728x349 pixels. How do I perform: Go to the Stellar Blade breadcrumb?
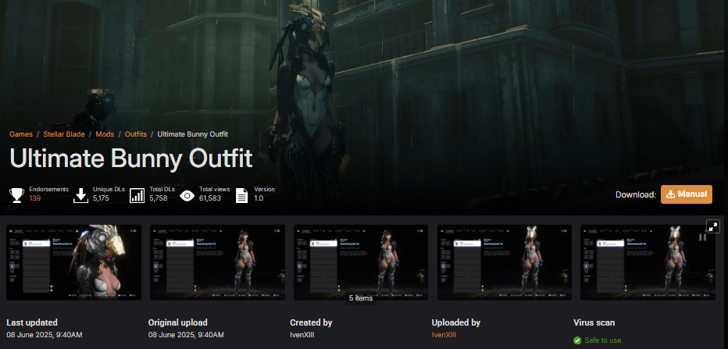(x=64, y=134)
